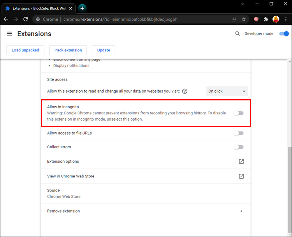
Task: Open the profile avatar menu
Action: point(276,19)
